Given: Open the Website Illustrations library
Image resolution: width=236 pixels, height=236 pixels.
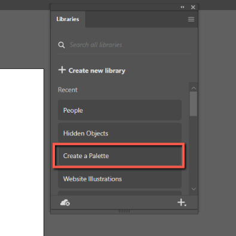Looking at the screenshot, I should pos(119,178).
